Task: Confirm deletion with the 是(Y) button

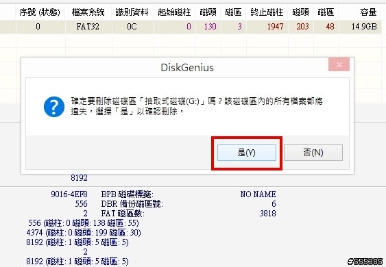Action: pos(247,153)
